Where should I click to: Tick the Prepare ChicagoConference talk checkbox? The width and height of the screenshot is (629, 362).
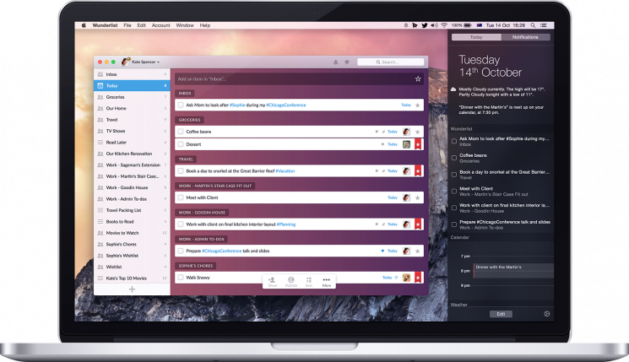click(181, 251)
